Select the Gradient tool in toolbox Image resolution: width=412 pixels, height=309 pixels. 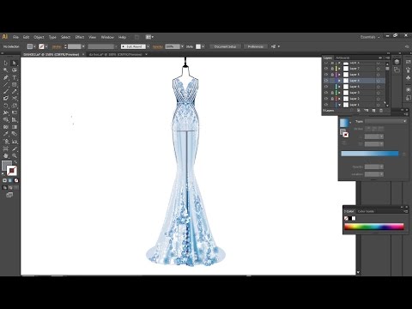15,127
